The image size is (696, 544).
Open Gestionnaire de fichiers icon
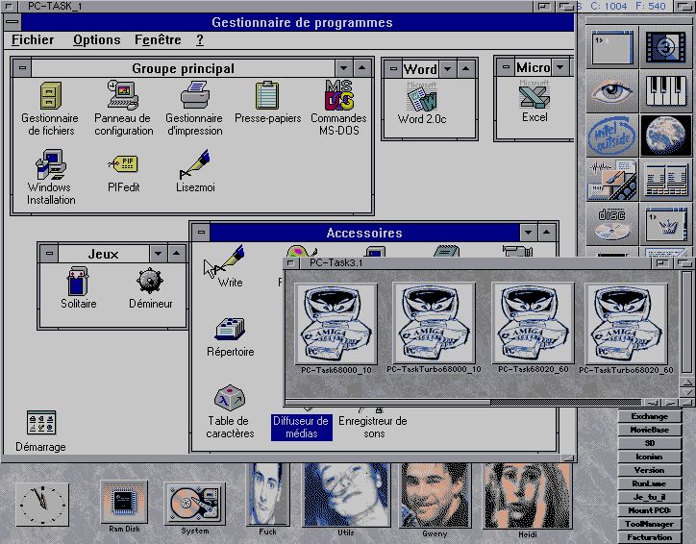[x=50, y=96]
